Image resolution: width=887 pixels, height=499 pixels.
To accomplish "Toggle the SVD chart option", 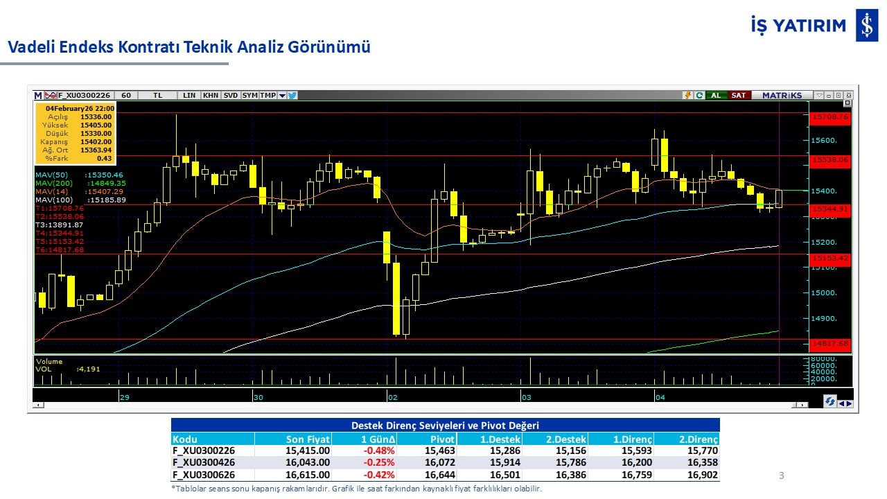I will (231, 95).
